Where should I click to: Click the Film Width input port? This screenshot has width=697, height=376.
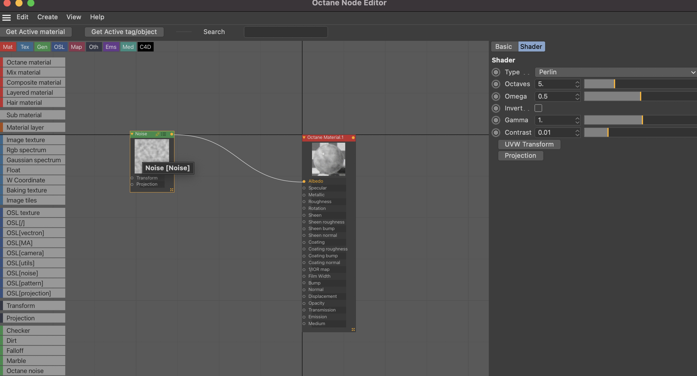[x=304, y=276]
